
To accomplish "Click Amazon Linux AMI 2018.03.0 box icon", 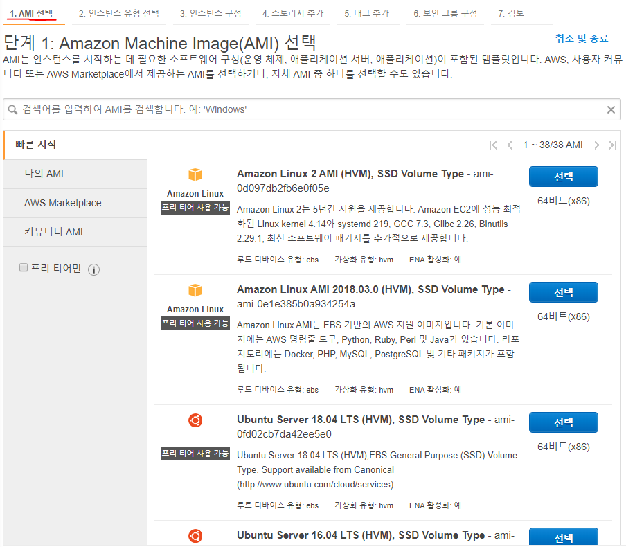I will tap(195, 290).
